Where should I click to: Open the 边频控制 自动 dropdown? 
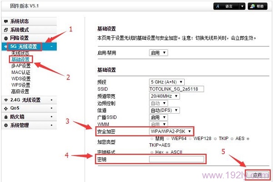point(158,103)
